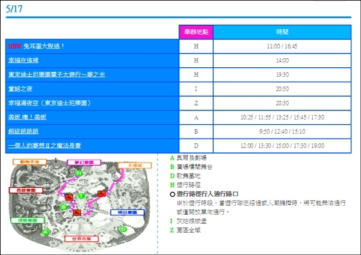Click the green I marker at the castle
Image resolution: width=361 pixels, height=255 pixels.
point(81,196)
